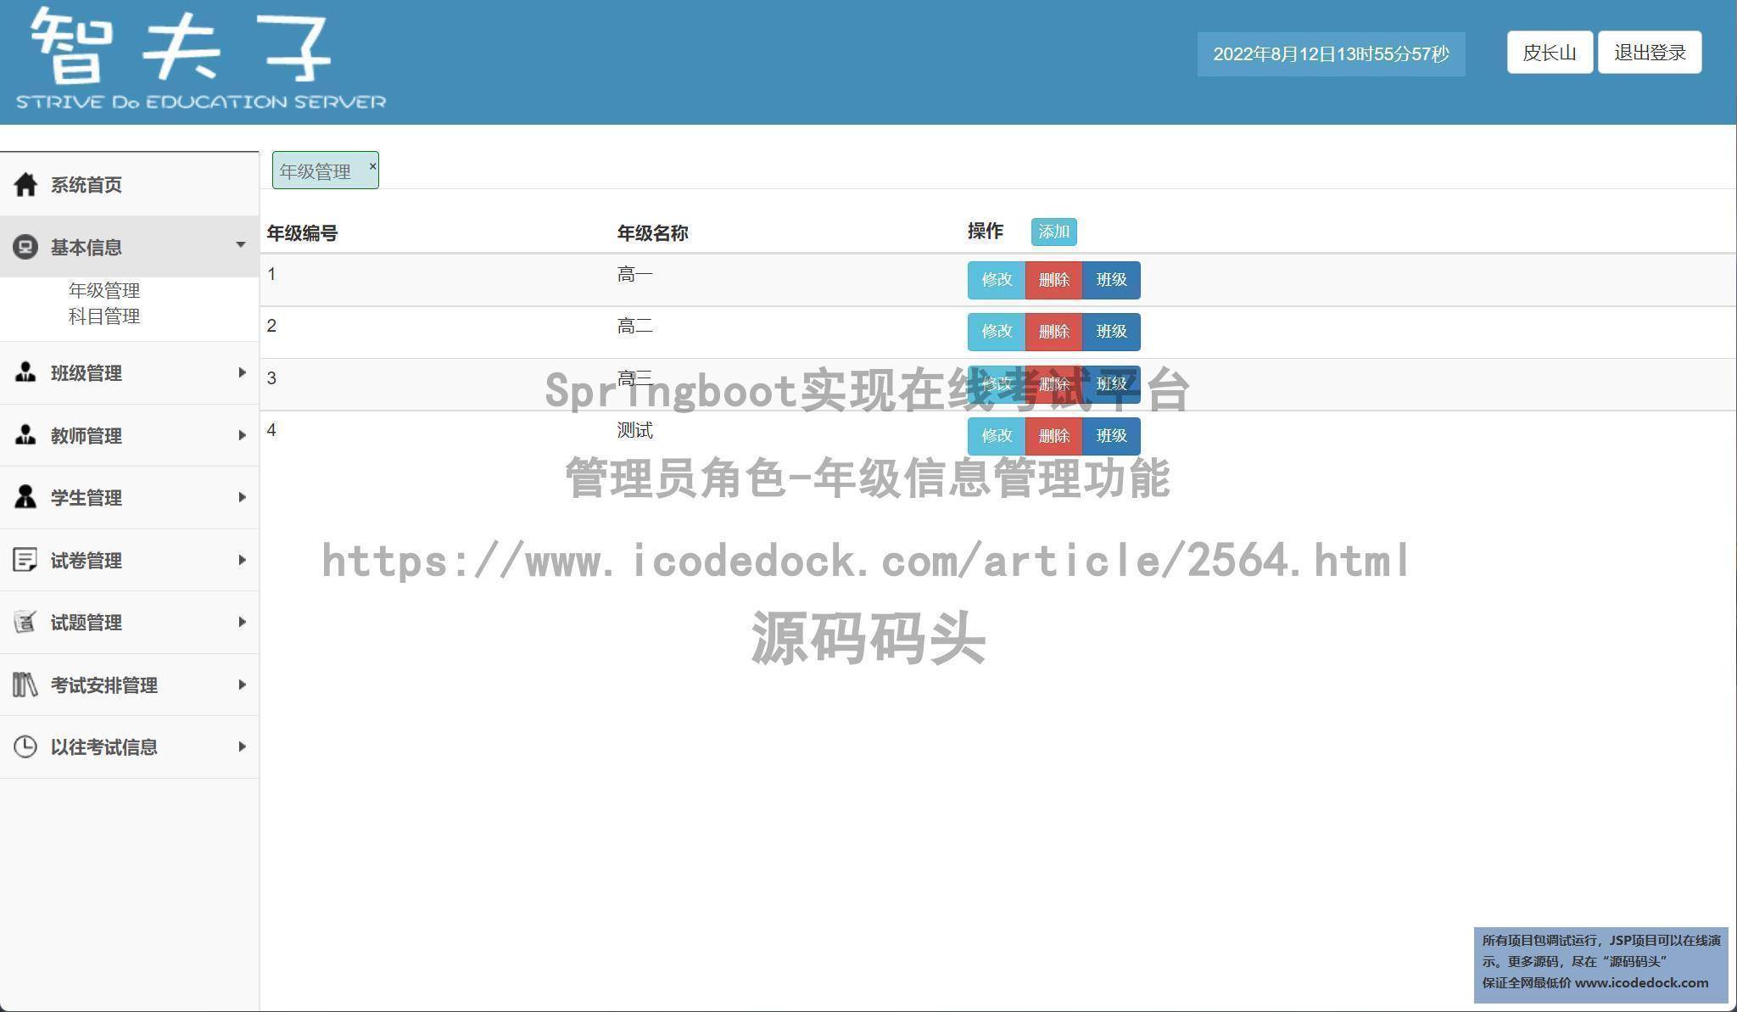Click the 考试安排管理 books icon
This screenshot has height=1012, width=1737.
tap(25, 685)
